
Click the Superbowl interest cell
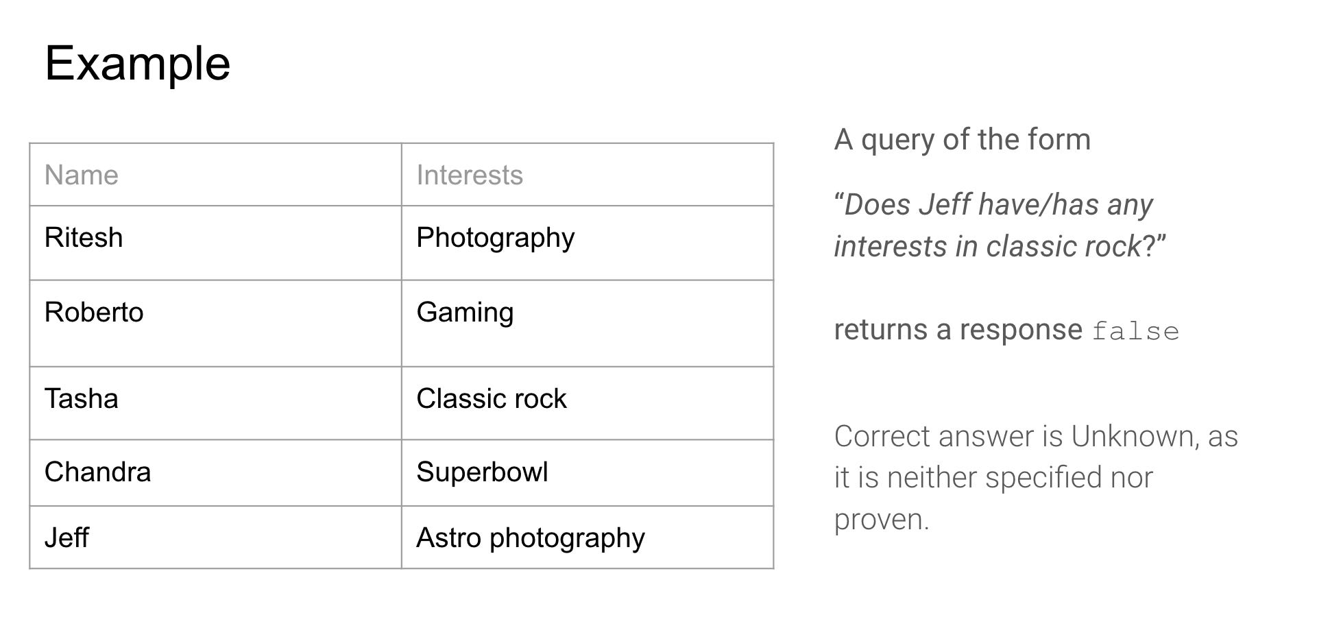pos(588,473)
